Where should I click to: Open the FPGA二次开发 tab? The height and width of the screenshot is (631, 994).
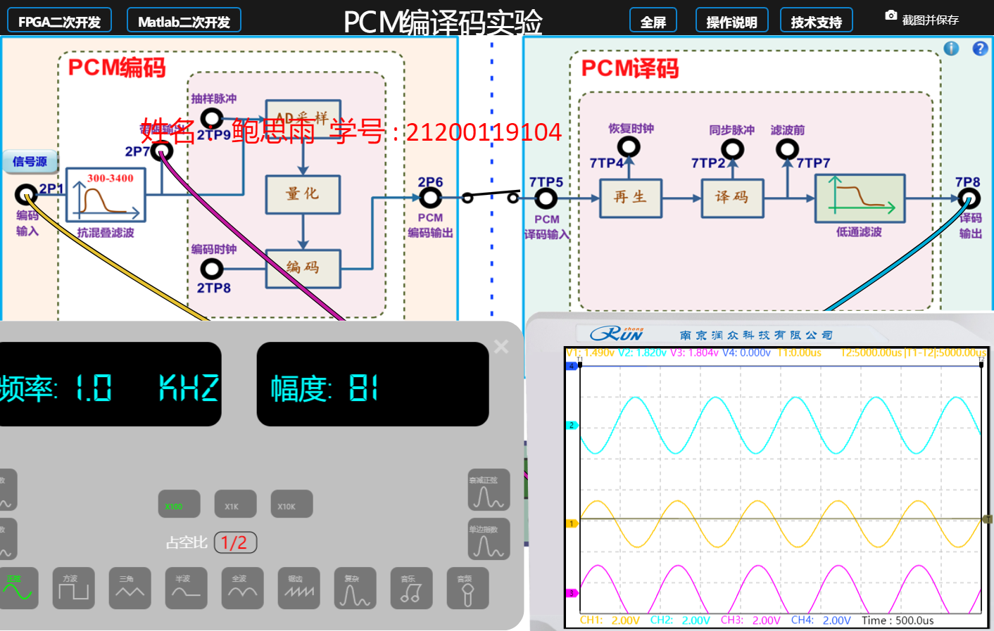[x=59, y=21]
